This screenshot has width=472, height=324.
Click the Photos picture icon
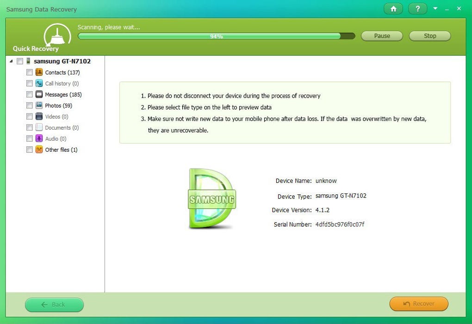pos(39,106)
